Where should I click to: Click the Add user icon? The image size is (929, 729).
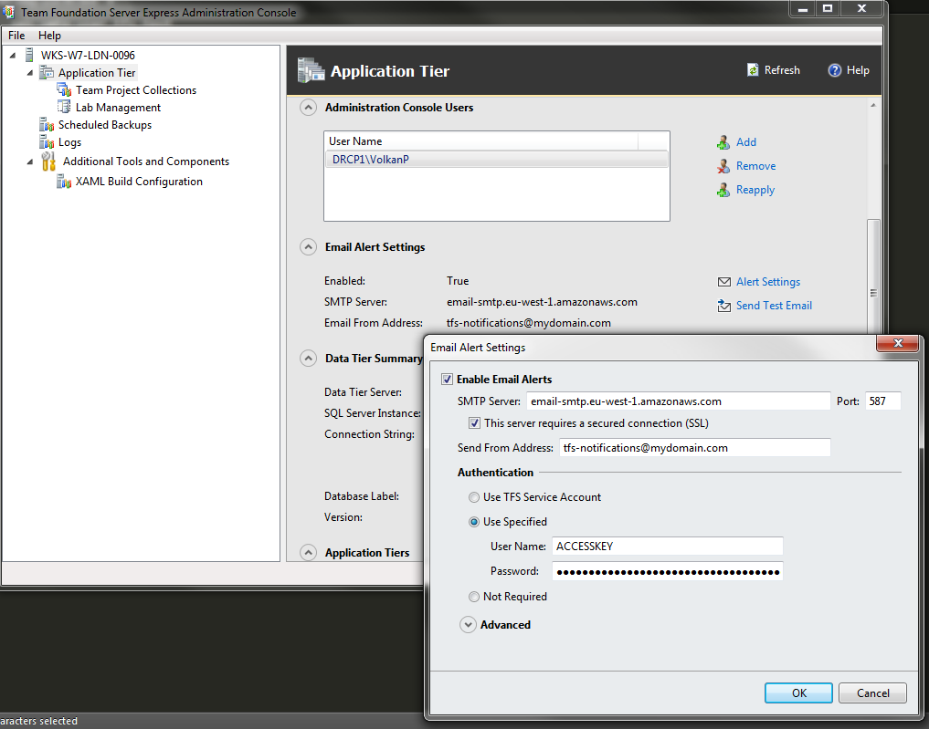(723, 142)
